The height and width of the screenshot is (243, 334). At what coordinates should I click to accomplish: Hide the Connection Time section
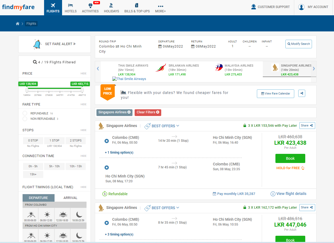(x=84, y=156)
